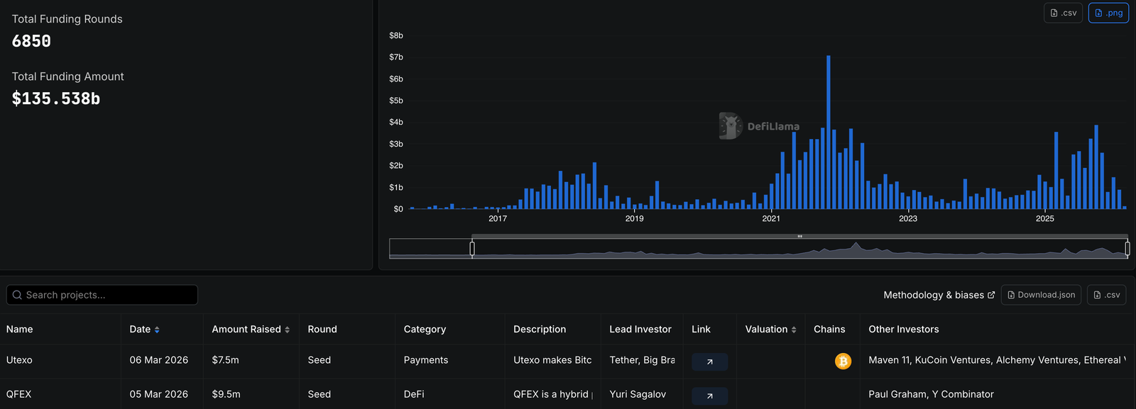Focus the Search projects field
This screenshot has width=1136, height=409.
tap(106, 295)
